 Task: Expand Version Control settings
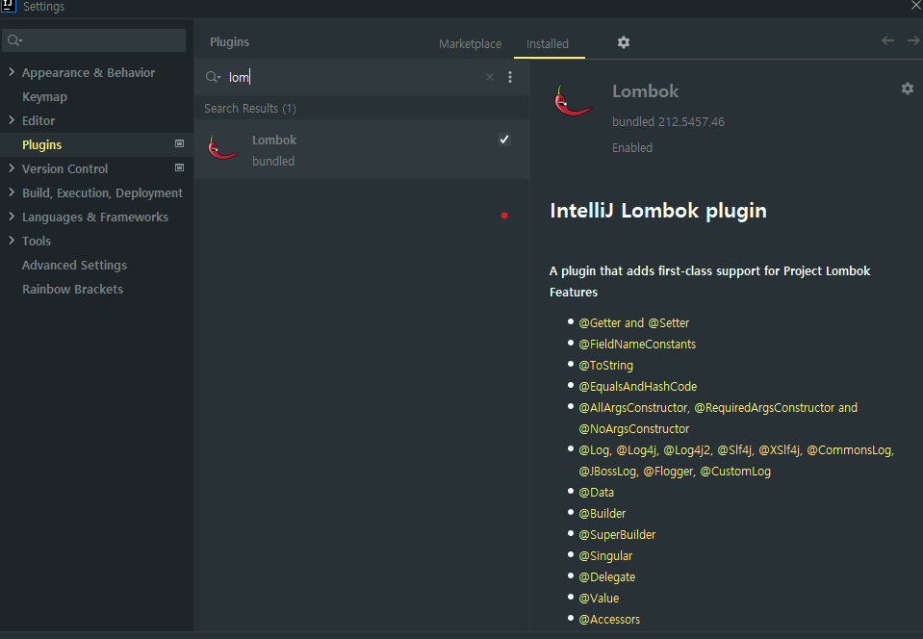click(x=12, y=168)
